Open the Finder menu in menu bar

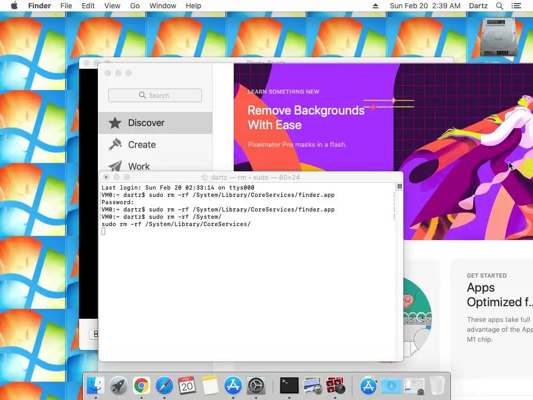(x=40, y=6)
